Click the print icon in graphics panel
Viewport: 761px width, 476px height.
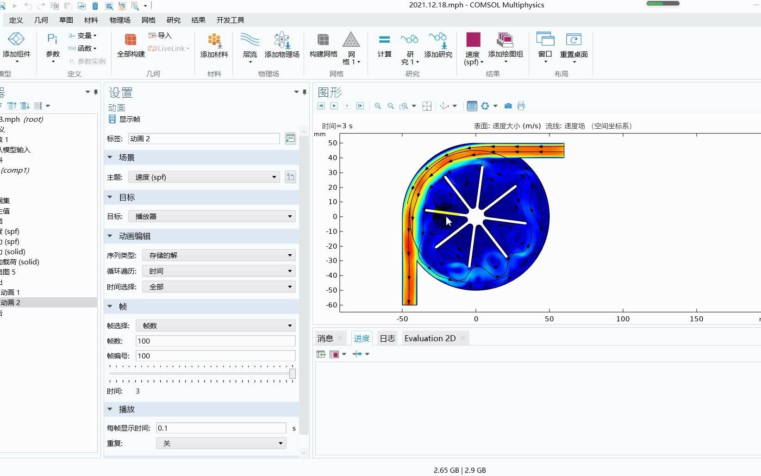coord(521,106)
